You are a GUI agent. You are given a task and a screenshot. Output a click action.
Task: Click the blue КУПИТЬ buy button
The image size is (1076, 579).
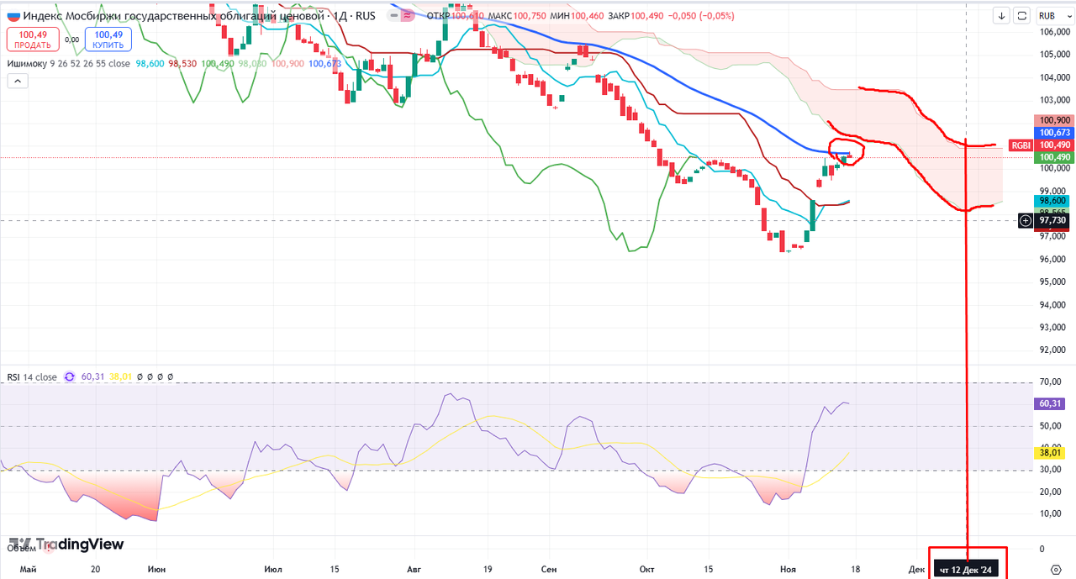click(108, 39)
